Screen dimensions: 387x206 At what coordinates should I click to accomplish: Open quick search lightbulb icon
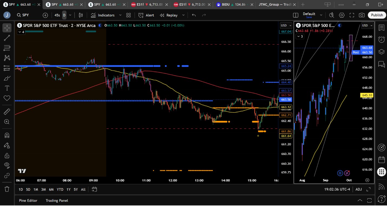pos(332,15)
